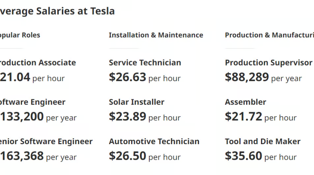Click the $133,200 per year salary figure
The image size is (314, 175).
click(38, 117)
